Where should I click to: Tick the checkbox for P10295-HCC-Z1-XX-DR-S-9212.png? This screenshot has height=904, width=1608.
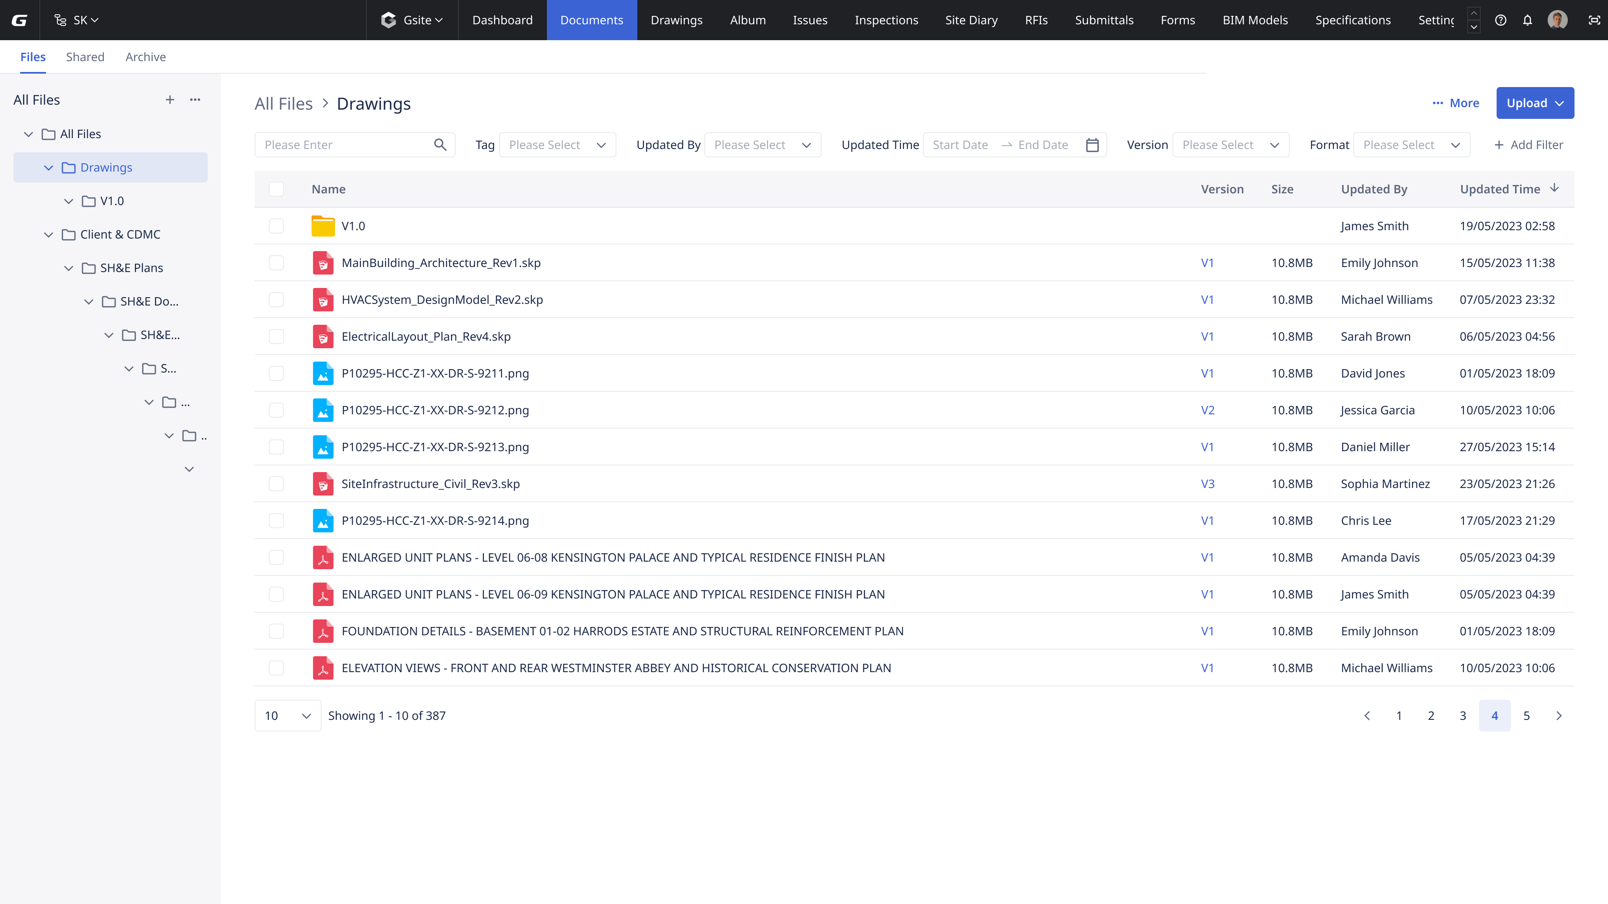pos(276,410)
